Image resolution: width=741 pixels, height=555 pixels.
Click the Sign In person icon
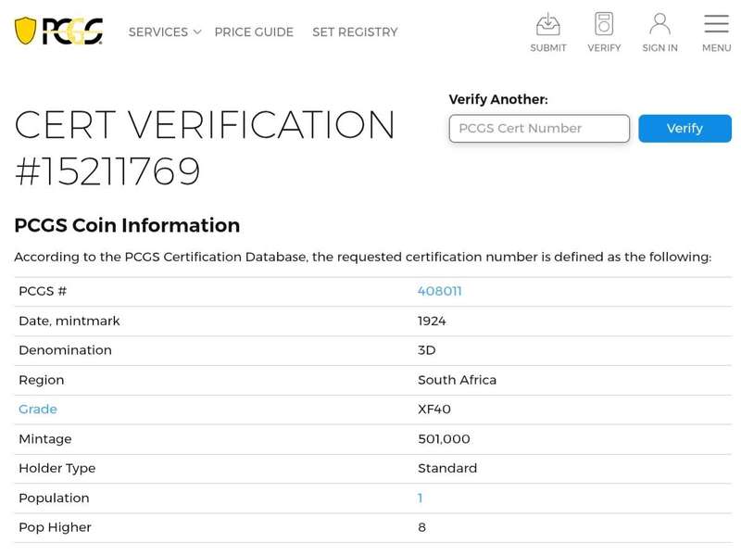tap(659, 24)
